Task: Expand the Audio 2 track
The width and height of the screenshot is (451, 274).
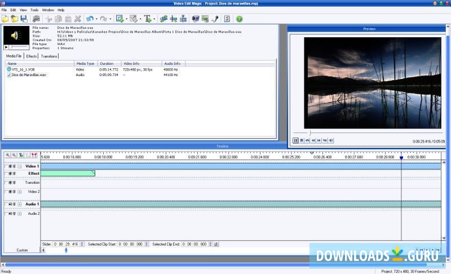Action: pyautogui.click(x=20, y=214)
